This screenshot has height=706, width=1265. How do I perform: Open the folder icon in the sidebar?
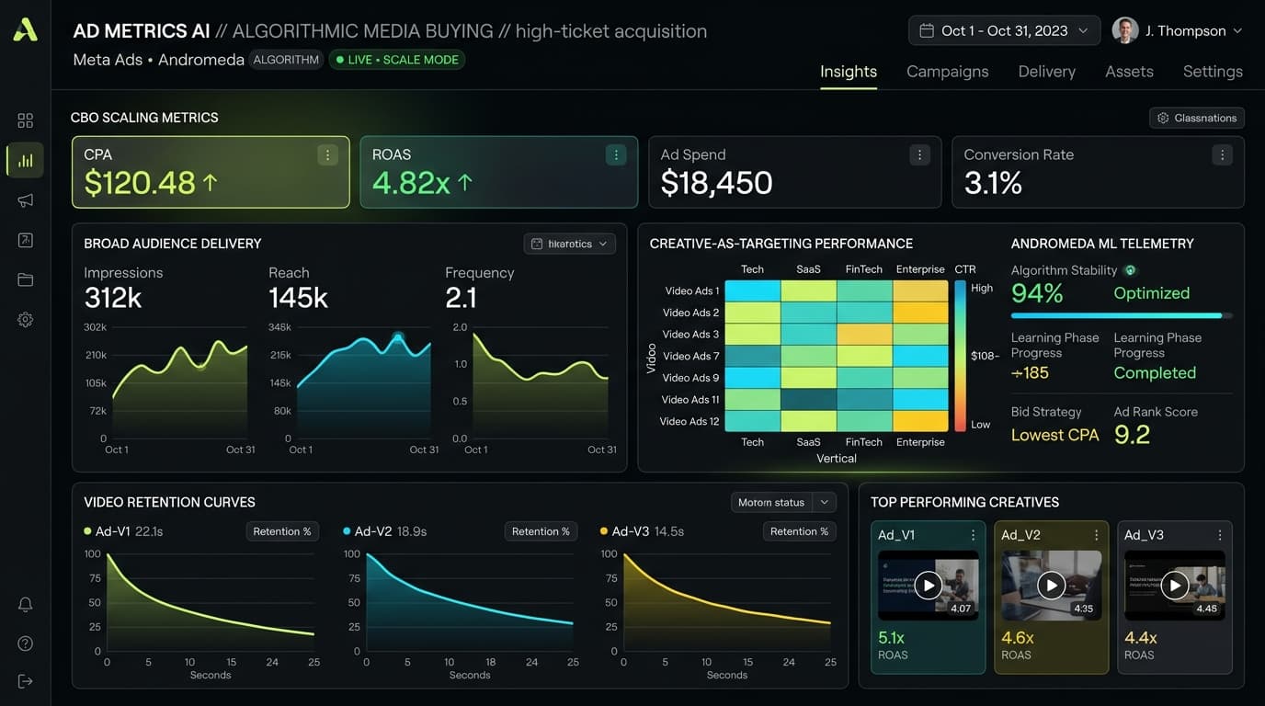(26, 279)
